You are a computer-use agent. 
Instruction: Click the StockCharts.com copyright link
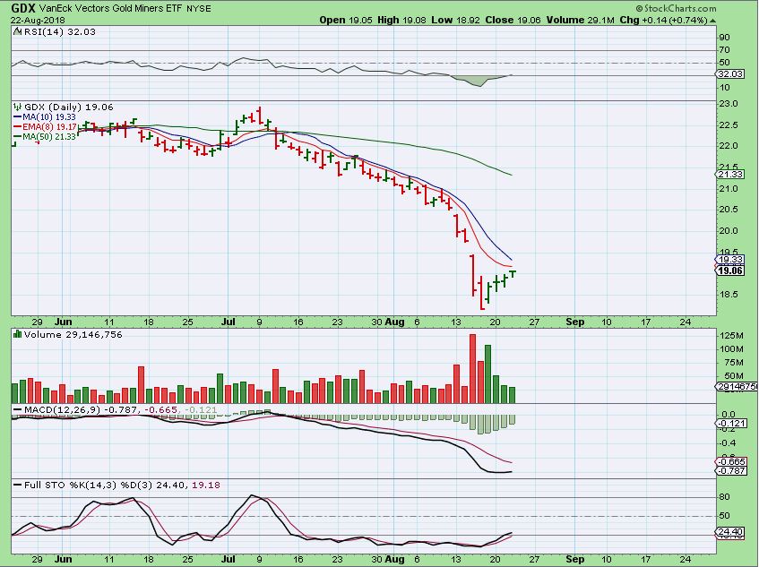coord(707,7)
